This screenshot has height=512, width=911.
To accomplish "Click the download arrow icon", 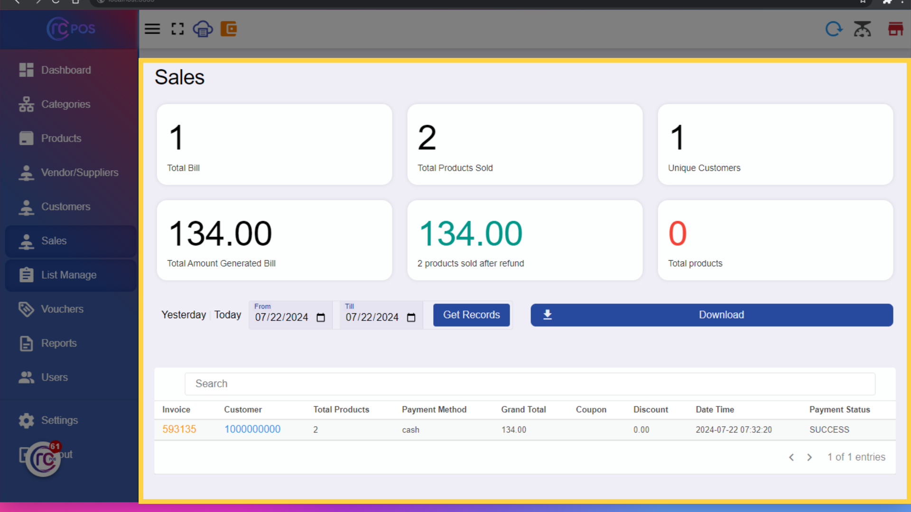I will [x=548, y=315].
